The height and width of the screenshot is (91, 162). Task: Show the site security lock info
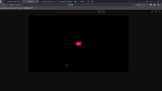pyautogui.click(x=7, y=5)
